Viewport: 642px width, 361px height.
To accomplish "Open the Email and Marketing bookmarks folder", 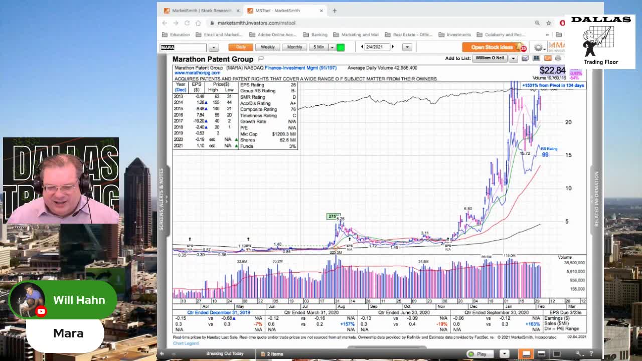I will [219, 35].
